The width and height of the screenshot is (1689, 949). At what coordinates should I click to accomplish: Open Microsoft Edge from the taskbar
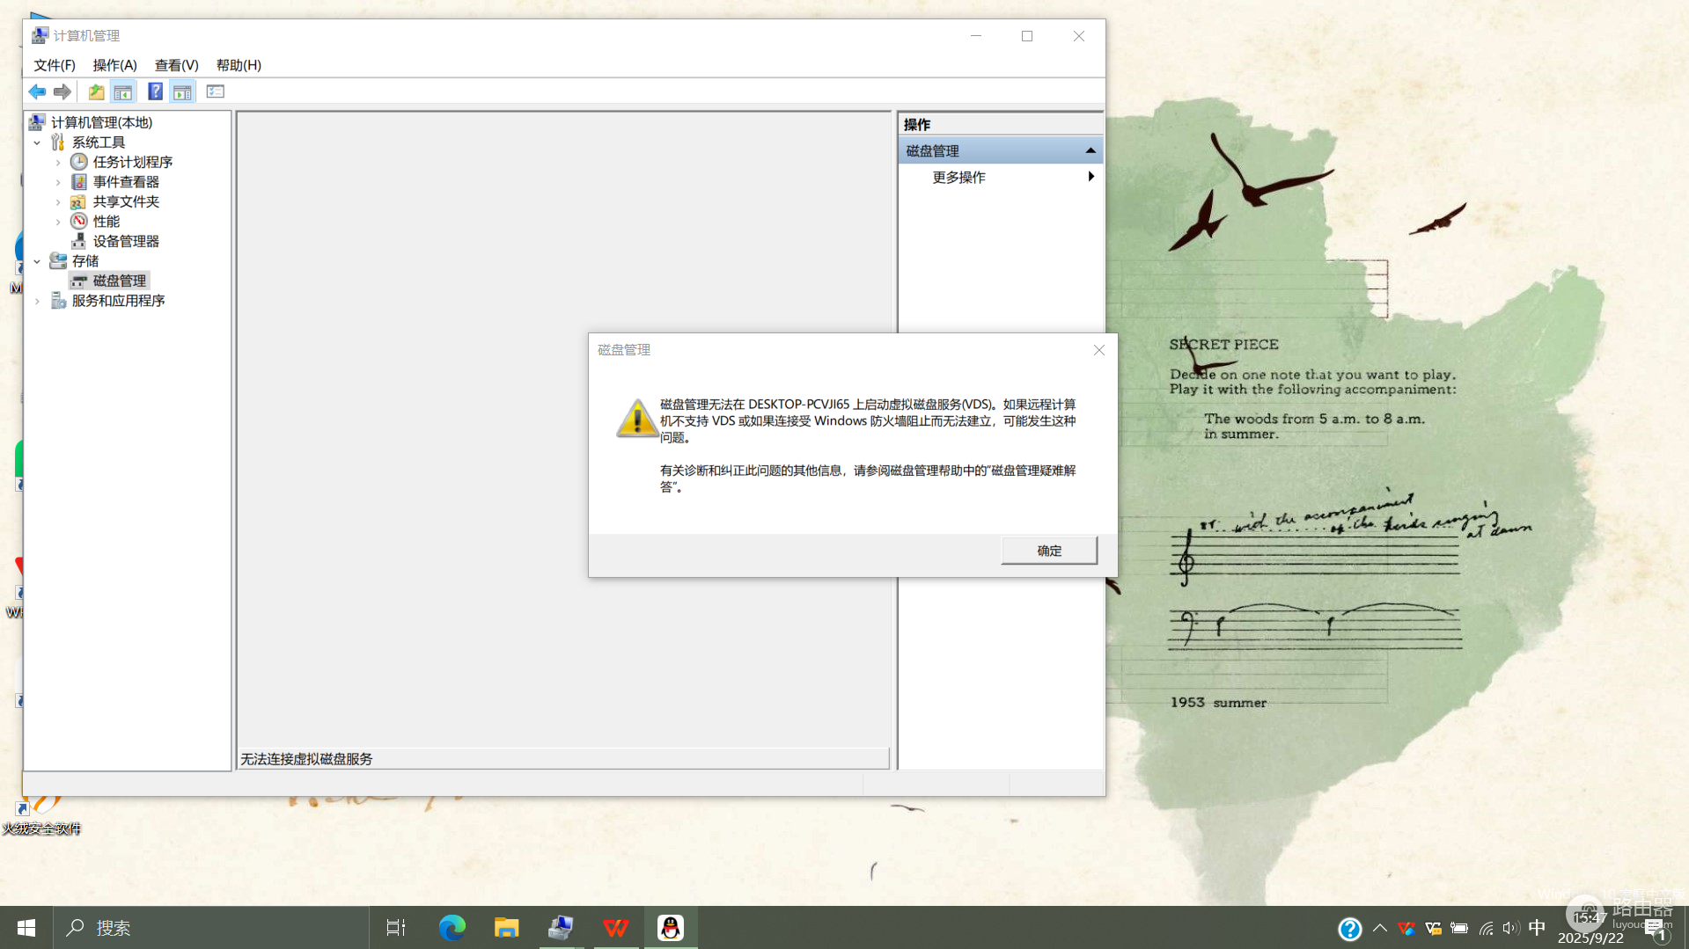(x=452, y=927)
